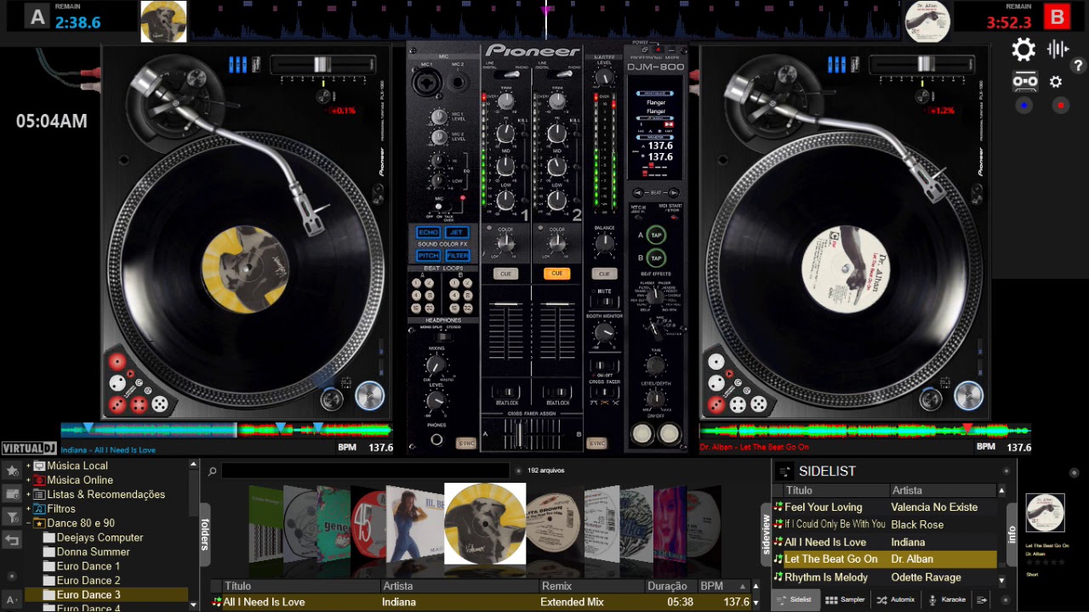Screen dimensions: 1089x612
Task: Toggle the orange channel 2 CUE button
Action: pyautogui.click(x=556, y=274)
